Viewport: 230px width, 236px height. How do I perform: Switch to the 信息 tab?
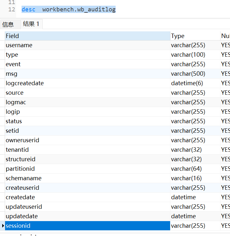tap(10, 24)
